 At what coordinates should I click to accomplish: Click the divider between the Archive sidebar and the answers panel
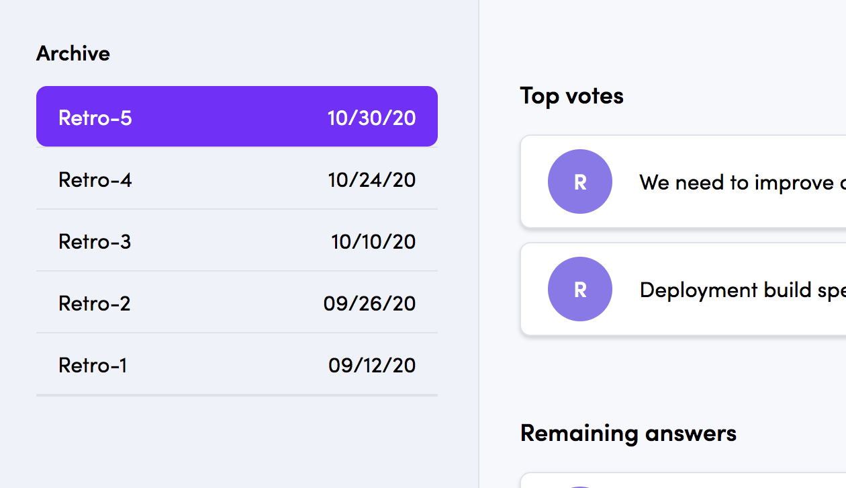[x=479, y=244]
